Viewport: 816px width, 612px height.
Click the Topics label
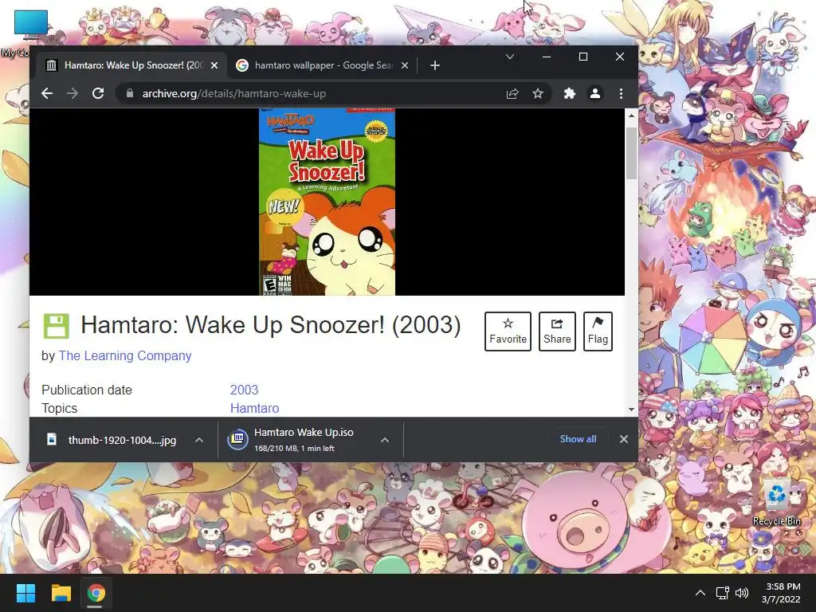coord(59,408)
